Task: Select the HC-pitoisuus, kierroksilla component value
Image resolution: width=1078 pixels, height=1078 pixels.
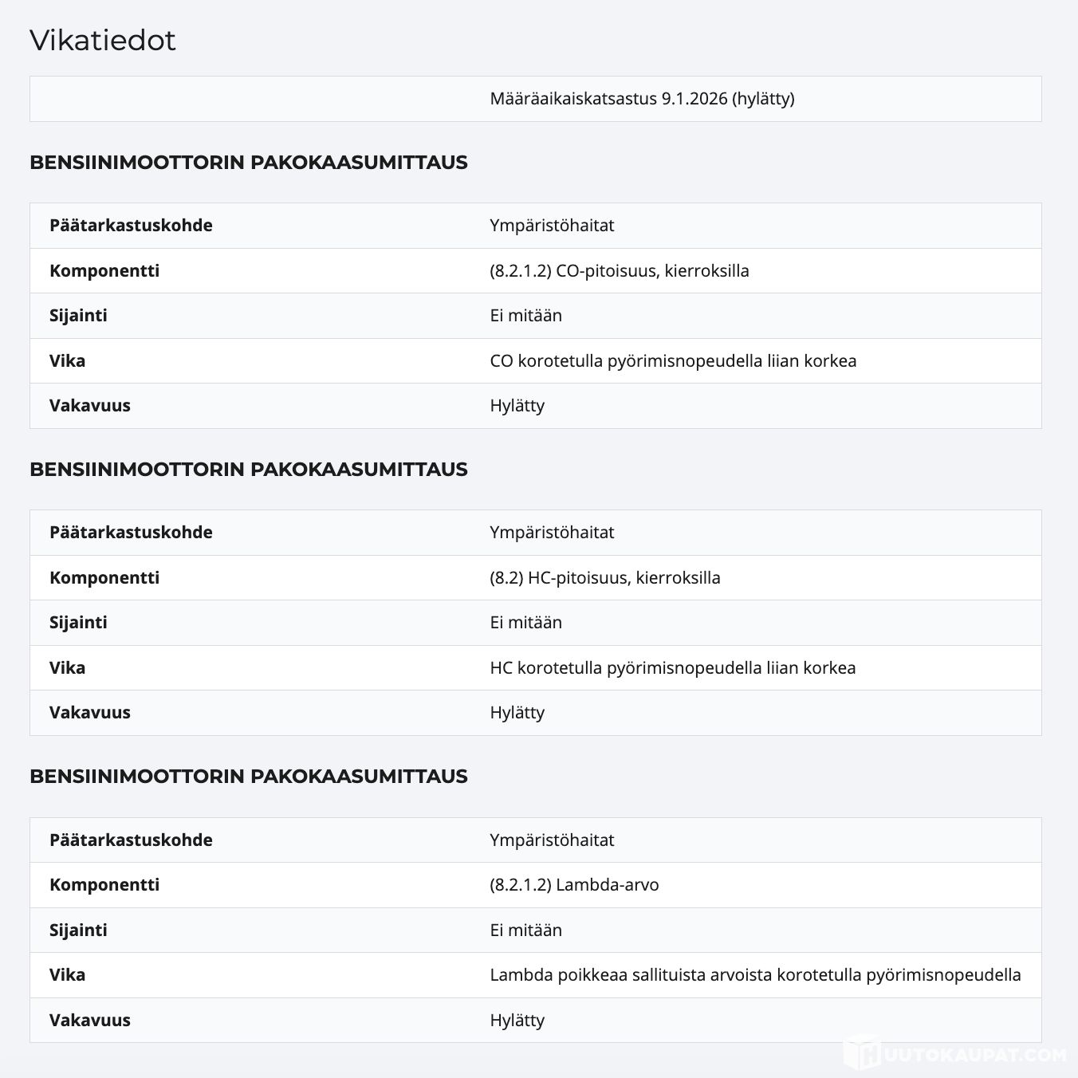Action: point(604,577)
